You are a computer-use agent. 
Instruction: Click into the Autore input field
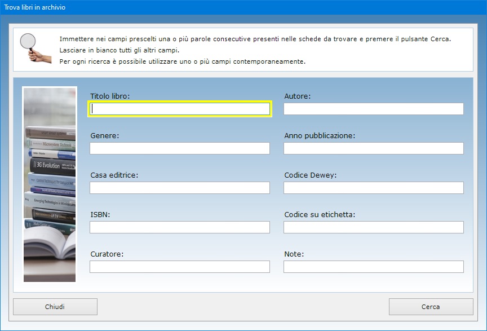[x=373, y=109]
